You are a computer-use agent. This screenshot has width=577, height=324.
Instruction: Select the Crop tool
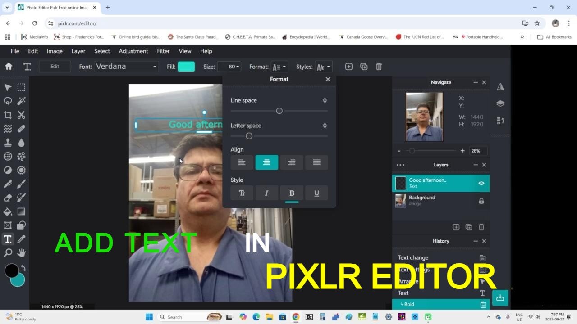tap(8, 115)
